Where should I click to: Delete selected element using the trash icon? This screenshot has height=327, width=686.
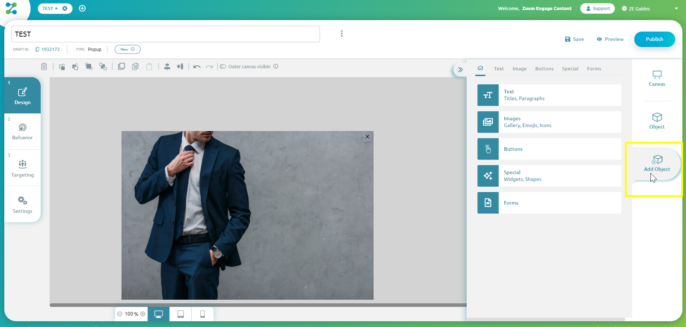coord(44,66)
